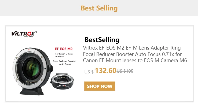Click the Best Selling header heading
Image resolution: width=198 pixels, height=112 pixels.
[99, 8]
